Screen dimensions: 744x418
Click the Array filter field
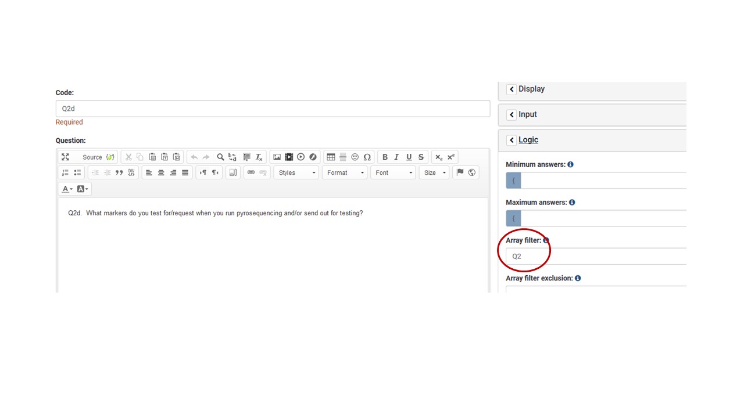[596, 256]
